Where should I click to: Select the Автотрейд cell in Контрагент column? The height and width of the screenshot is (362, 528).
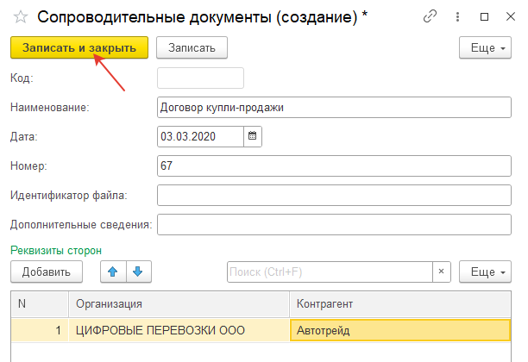[400, 330]
